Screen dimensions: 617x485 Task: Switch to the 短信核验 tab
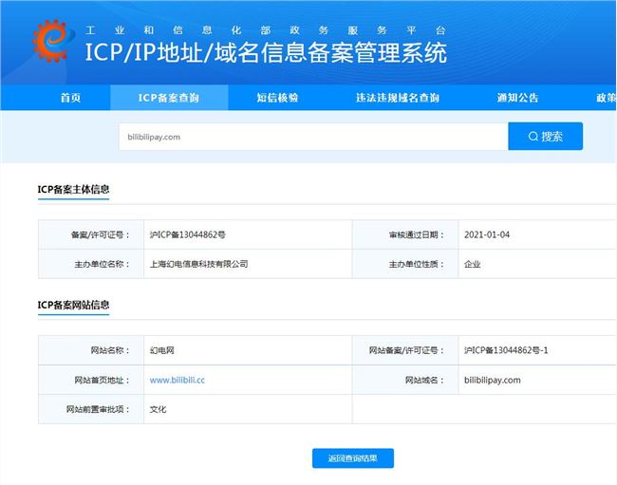click(277, 98)
